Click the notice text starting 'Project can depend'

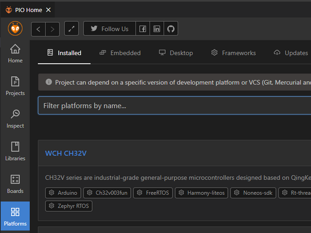point(183,83)
